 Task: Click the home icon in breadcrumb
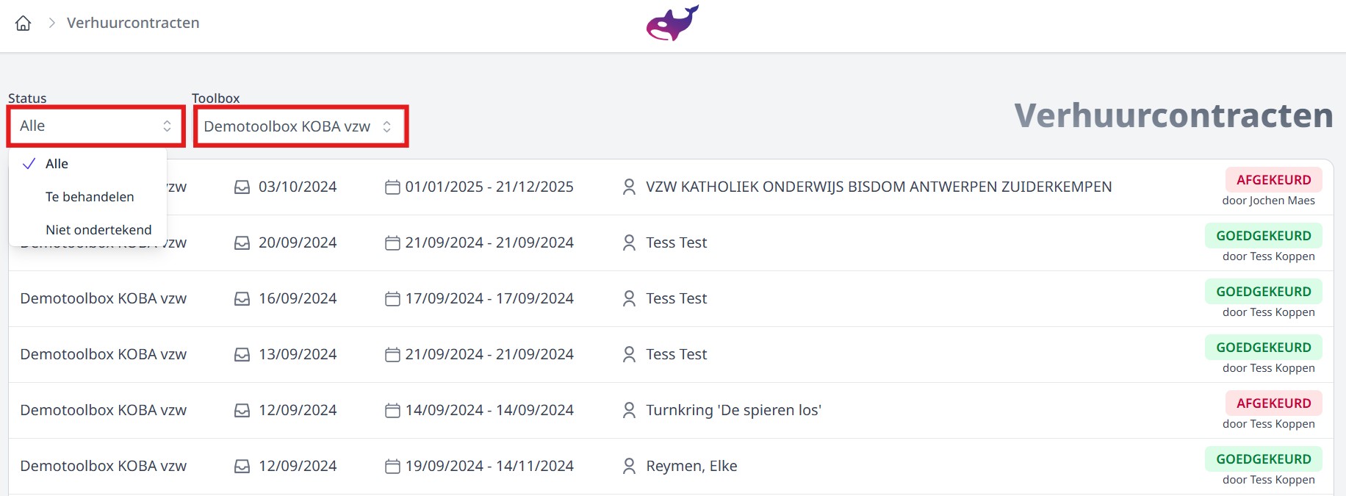24,24
